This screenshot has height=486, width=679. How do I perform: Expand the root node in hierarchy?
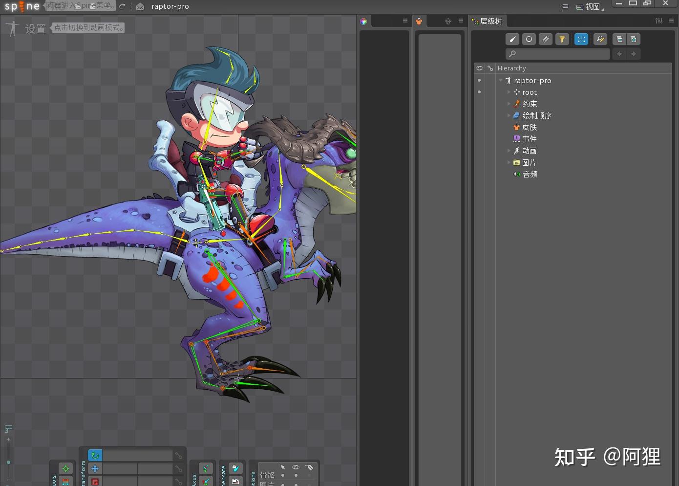(x=509, y=92)
